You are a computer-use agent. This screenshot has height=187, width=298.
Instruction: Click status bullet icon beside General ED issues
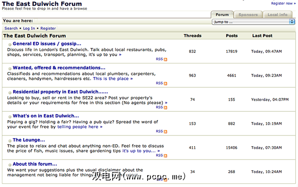click(x=10, y=44)
